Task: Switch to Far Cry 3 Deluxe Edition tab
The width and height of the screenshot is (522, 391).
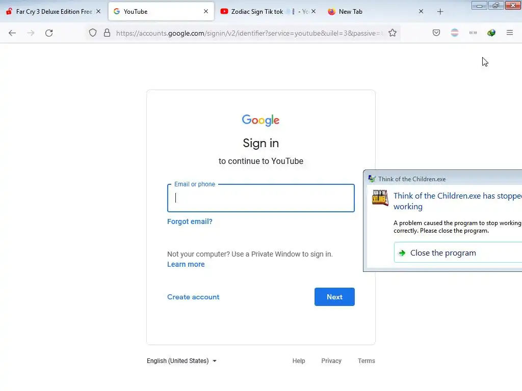Action: tap(53, 12)
